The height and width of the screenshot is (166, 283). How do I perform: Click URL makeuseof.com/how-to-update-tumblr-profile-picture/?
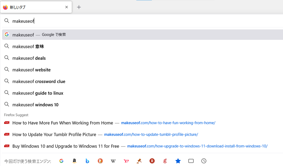pos(151,135)
